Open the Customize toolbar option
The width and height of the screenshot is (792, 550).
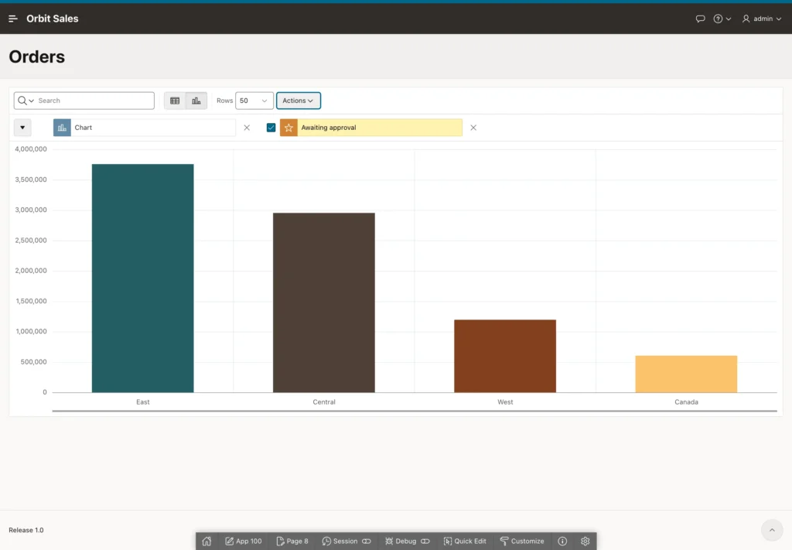tap(522, 541)
